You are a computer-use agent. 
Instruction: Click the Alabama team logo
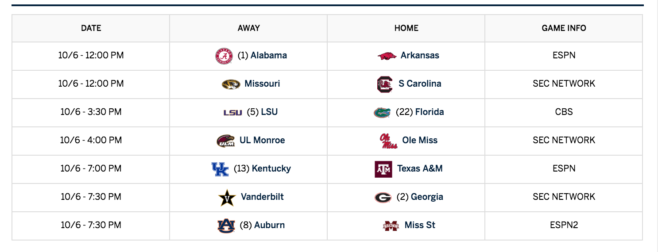[x=224, y=56]
